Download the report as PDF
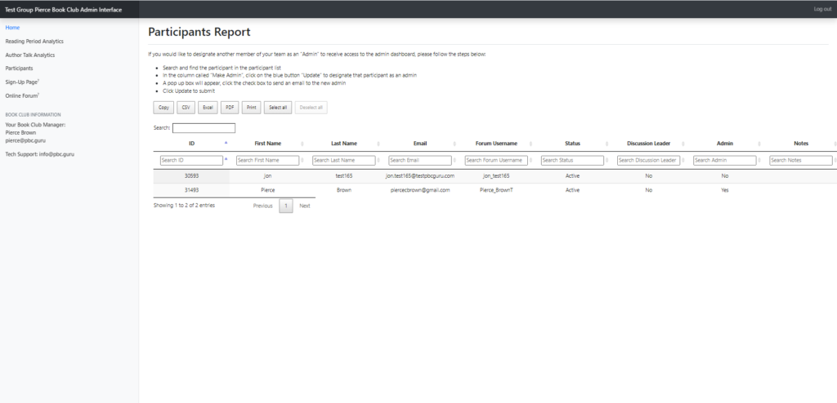 230,107
